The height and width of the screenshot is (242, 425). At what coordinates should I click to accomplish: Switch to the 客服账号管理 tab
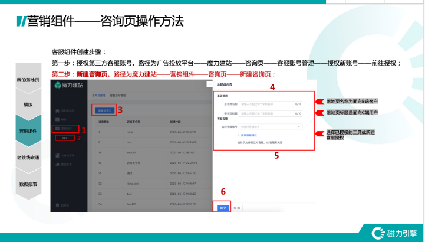(x=118, y=96)
